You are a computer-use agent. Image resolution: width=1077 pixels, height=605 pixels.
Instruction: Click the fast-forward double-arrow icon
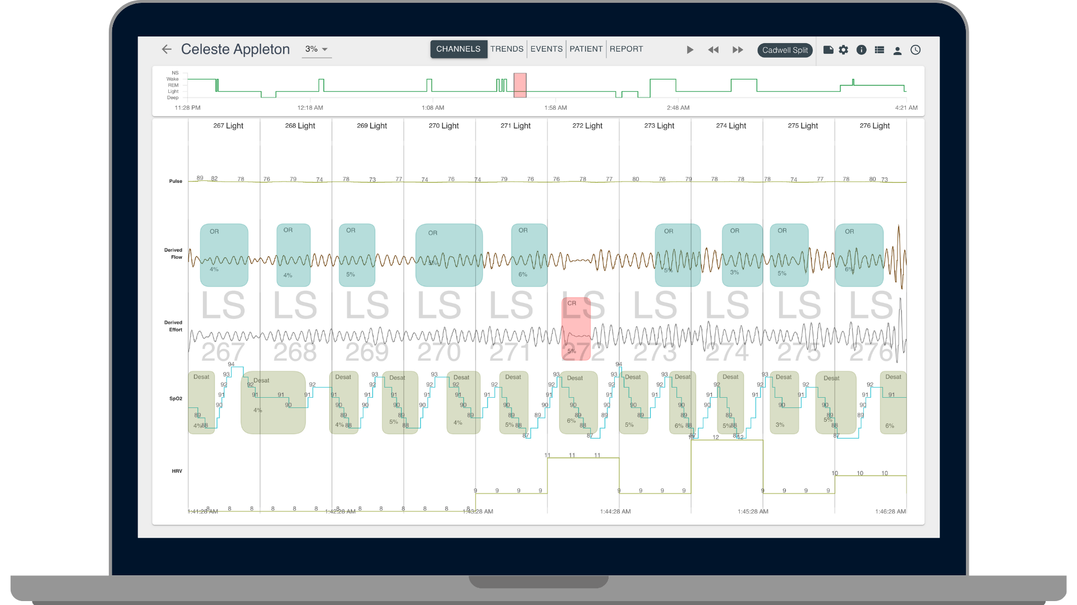738,50
